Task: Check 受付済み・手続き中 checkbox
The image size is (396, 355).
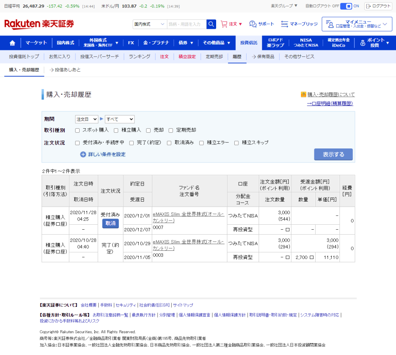Action: click(77, 143)
